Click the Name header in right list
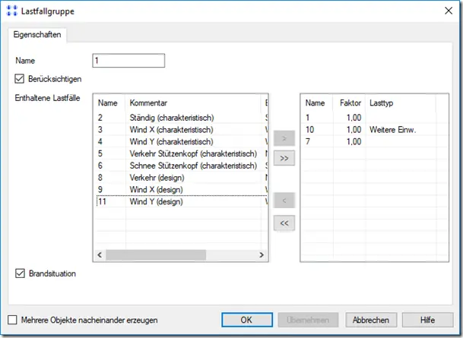 coord(317,103)
